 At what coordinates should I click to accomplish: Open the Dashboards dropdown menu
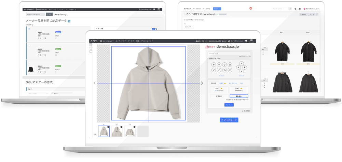coord(189,9)
